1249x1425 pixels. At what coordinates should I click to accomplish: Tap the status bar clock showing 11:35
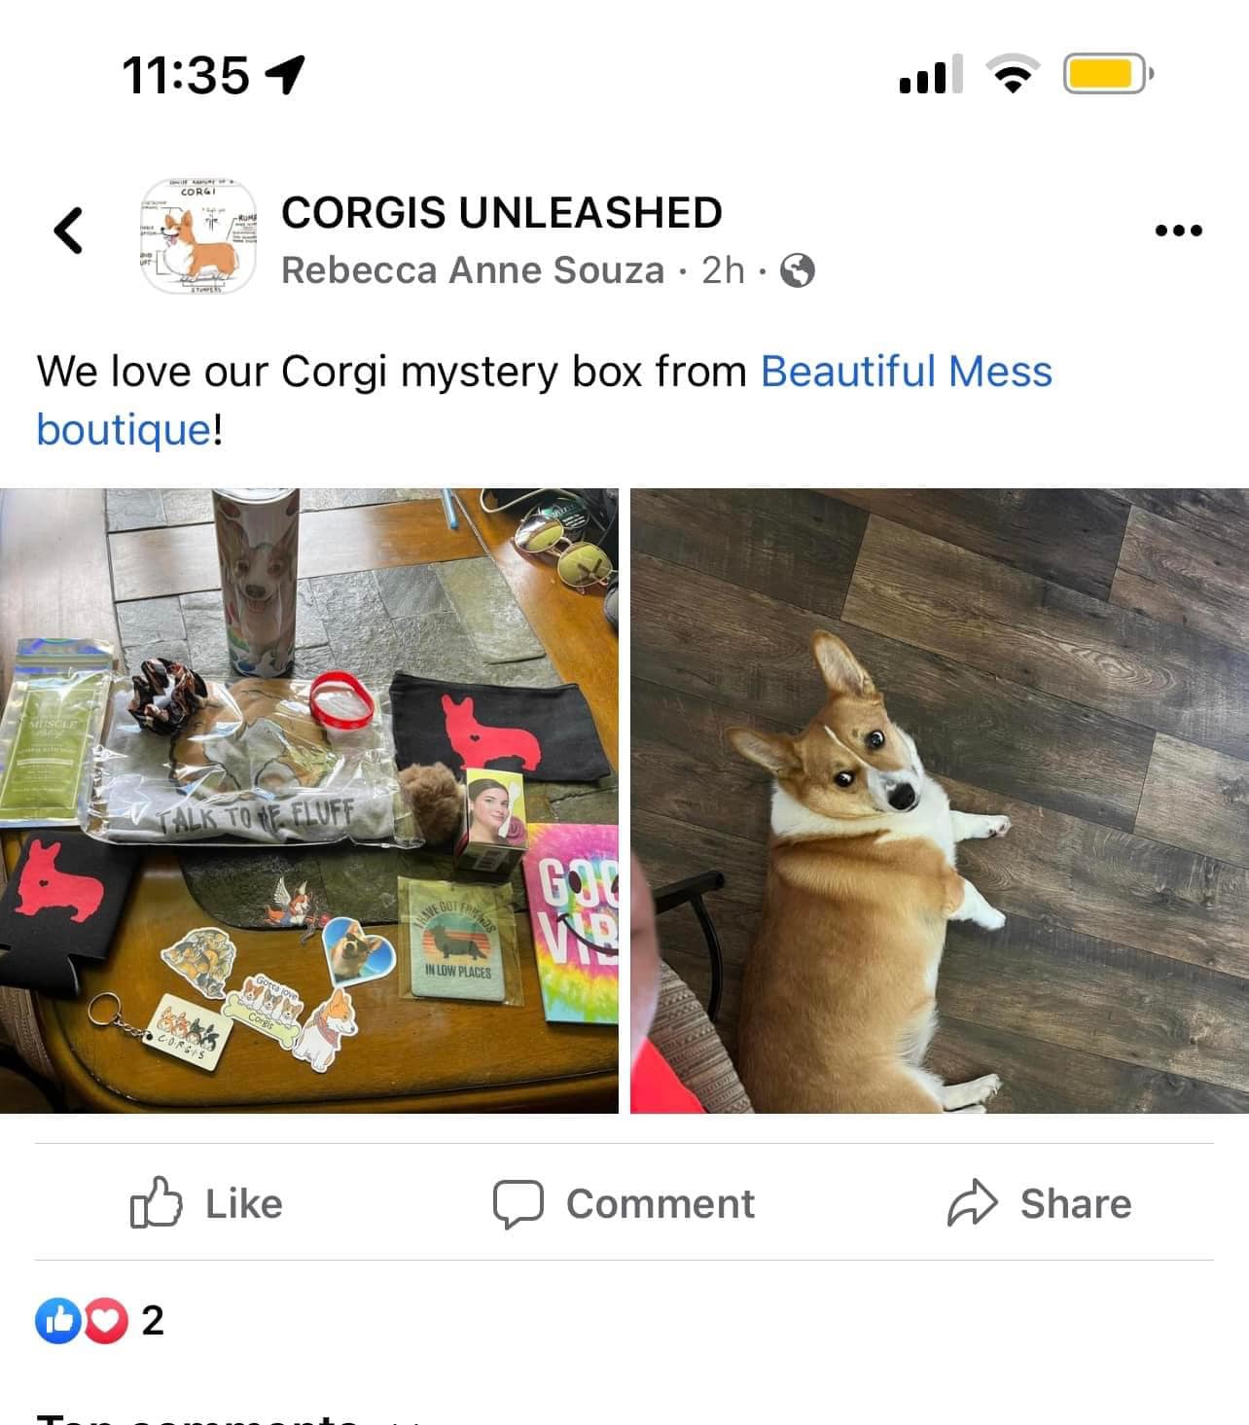186,75
